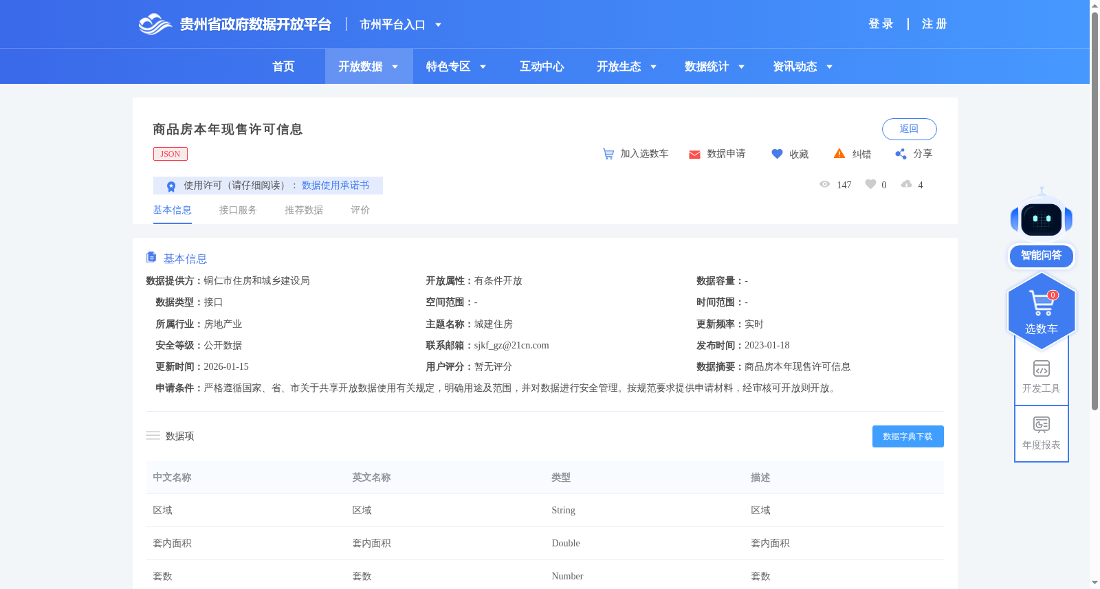
Task: Switch to the 接口服务 tab
Action: click(238, 210)
